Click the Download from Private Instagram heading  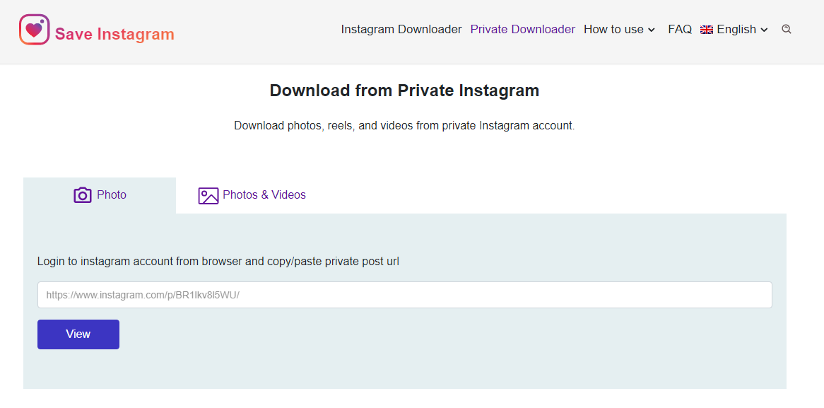click(404, 91)
